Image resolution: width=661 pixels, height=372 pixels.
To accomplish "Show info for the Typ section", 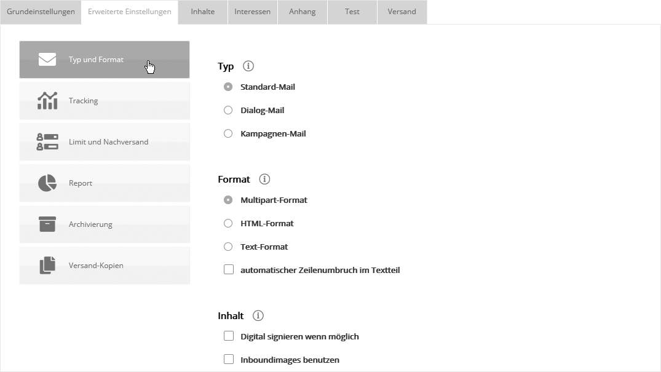I will tap(248, 66).
